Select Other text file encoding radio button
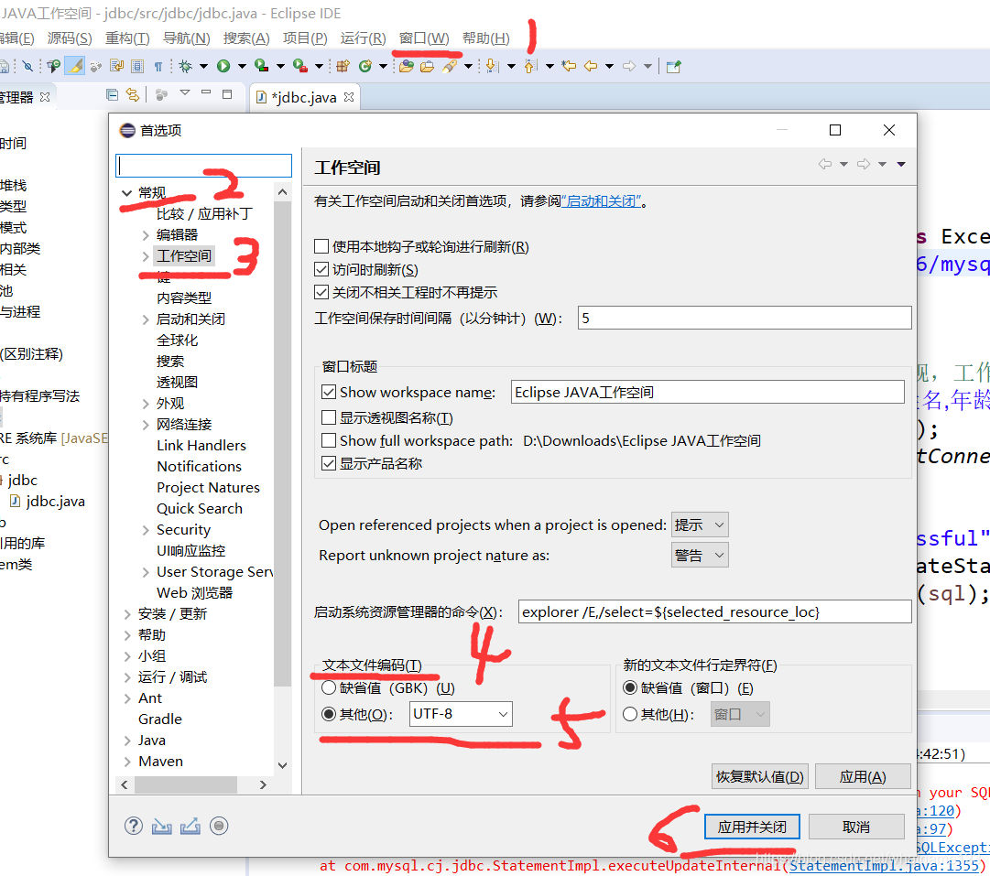 click(329, 714)
